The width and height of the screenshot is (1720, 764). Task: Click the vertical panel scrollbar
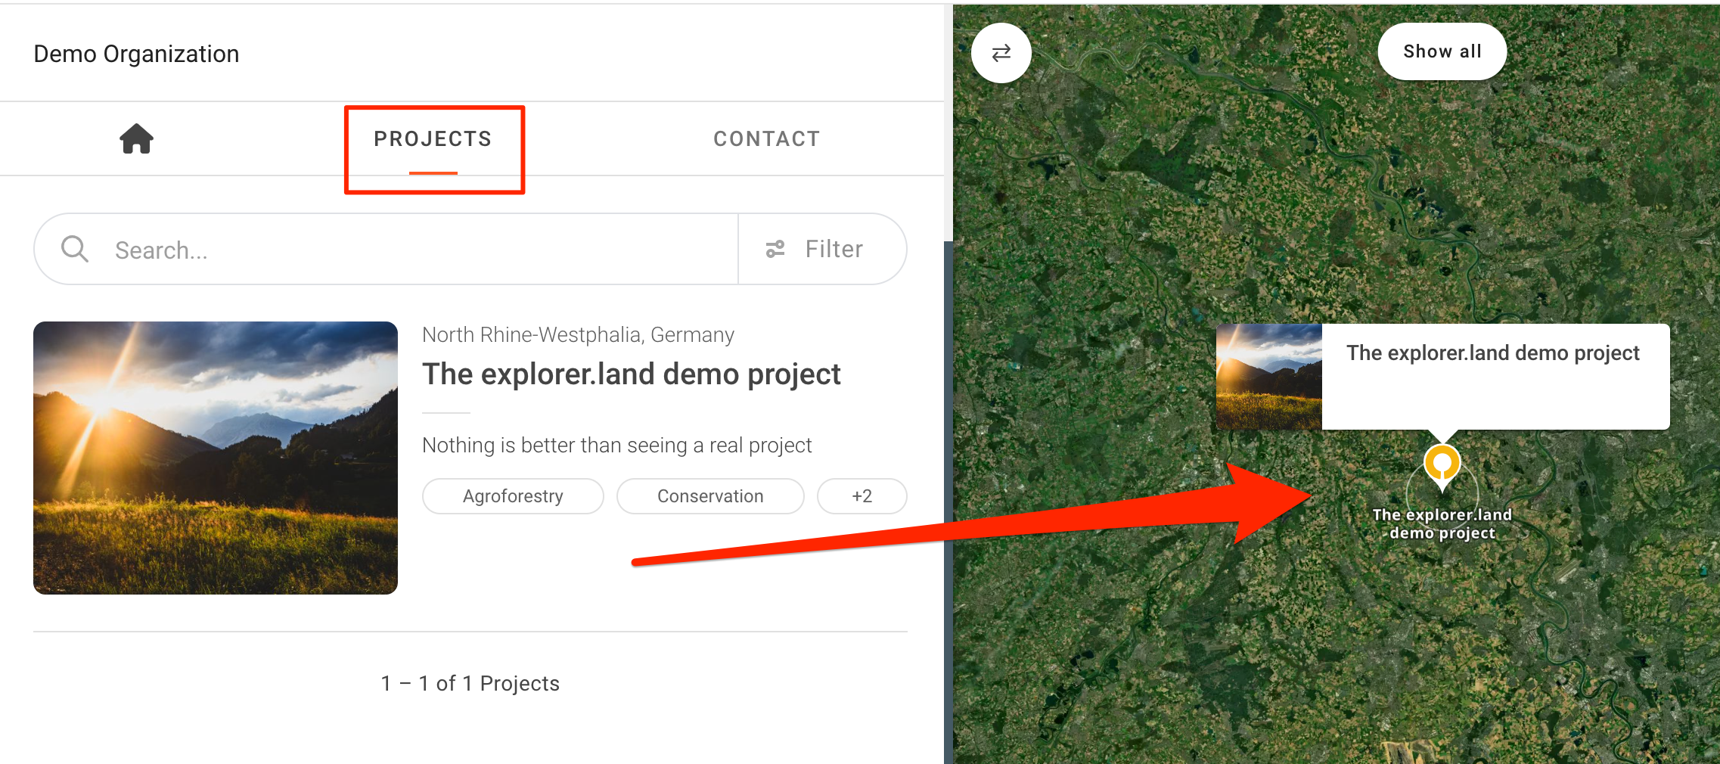click(948, 499)
